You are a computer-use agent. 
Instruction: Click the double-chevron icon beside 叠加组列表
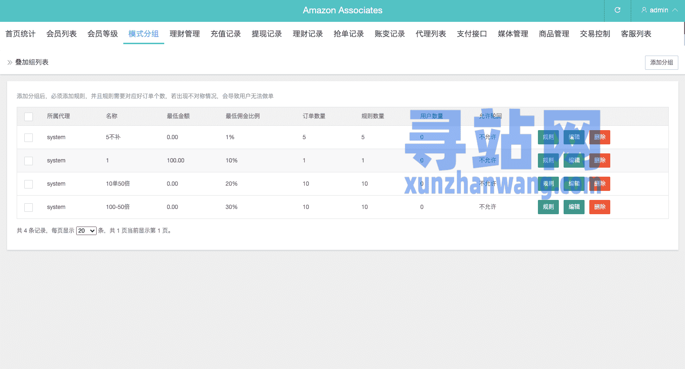(10, 62)
